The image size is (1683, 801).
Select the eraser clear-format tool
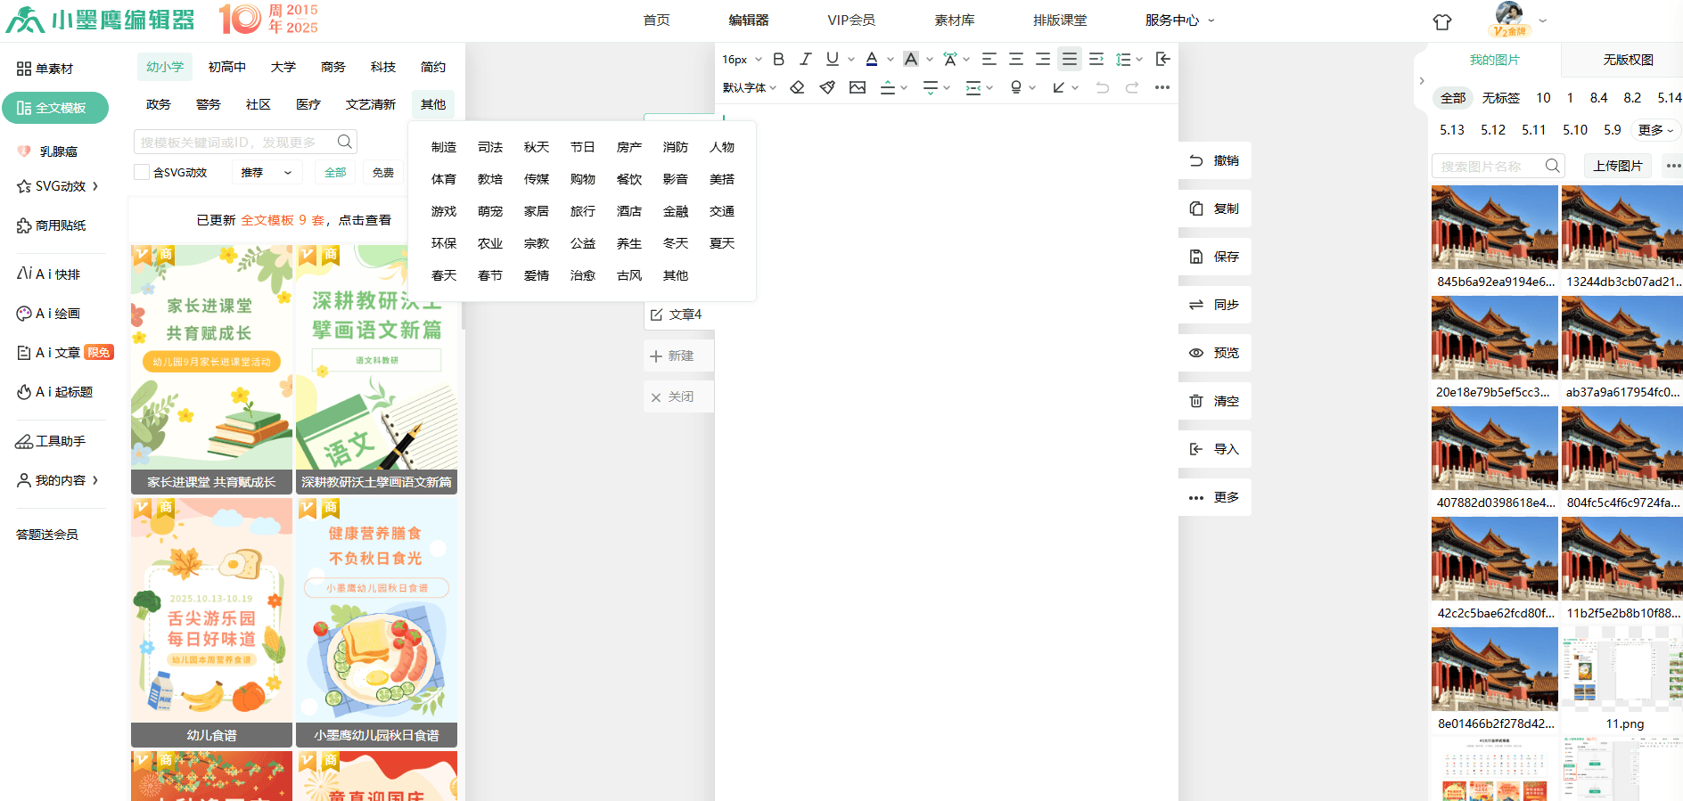coord(798,87)
